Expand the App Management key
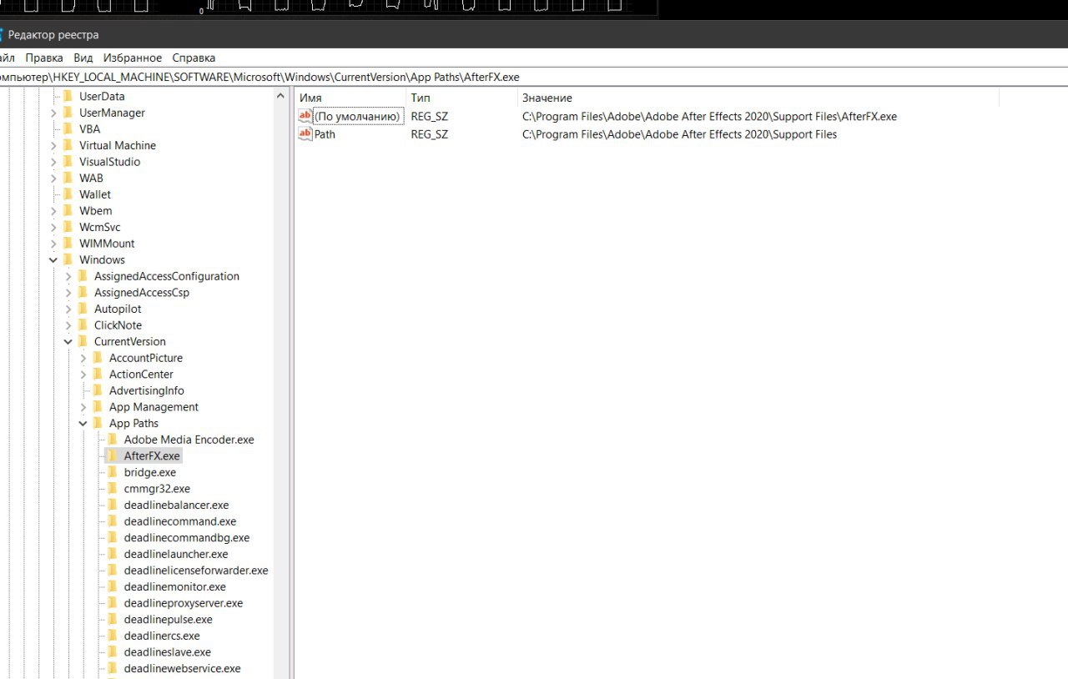This screenshot has height=679, width=1068. 83,407
